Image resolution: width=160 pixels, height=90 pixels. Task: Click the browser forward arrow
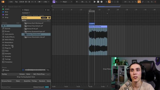[5, 7]
